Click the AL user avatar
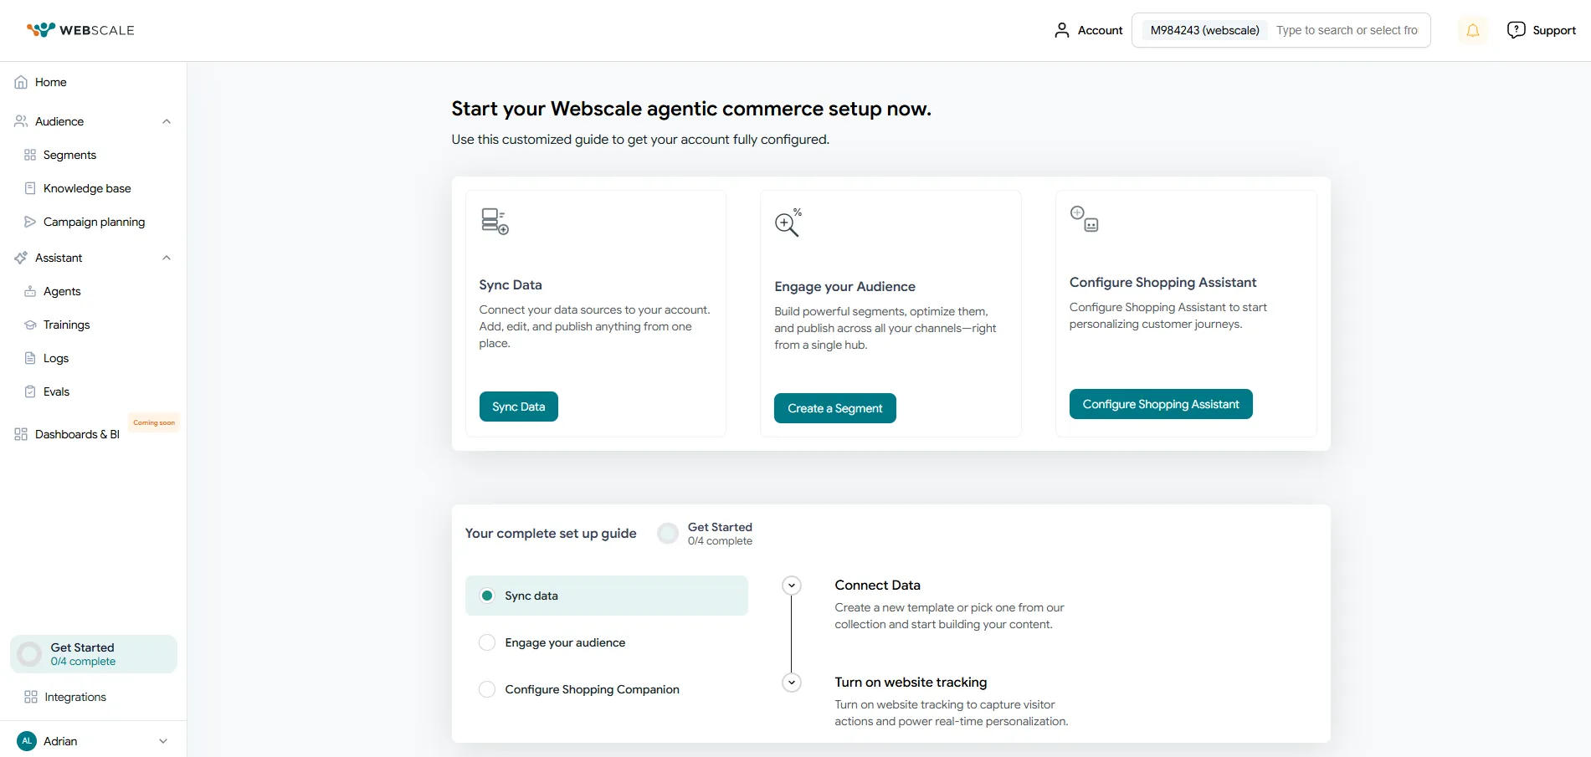The height and width of the screenshot is (757, 1591). (x=27, y=741)
